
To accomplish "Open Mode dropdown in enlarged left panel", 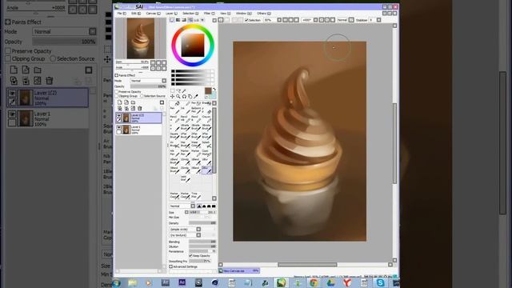I will coord(93,32).
